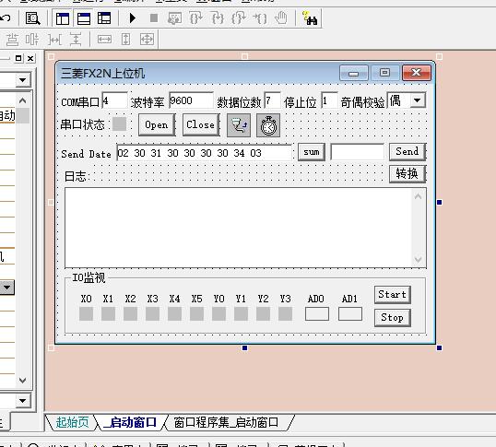The image size is (496, 447).
Task: Select the IO监视 group box label
Action: tap(89, 277)
